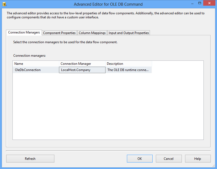The height and width of the screenshot is (169, 217).
Task: Switch to the Connection Managers tab
Action: pos(24,33)
